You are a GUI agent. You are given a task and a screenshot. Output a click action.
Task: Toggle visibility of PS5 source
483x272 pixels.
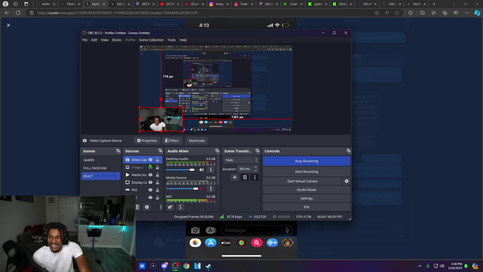(150, 190)
